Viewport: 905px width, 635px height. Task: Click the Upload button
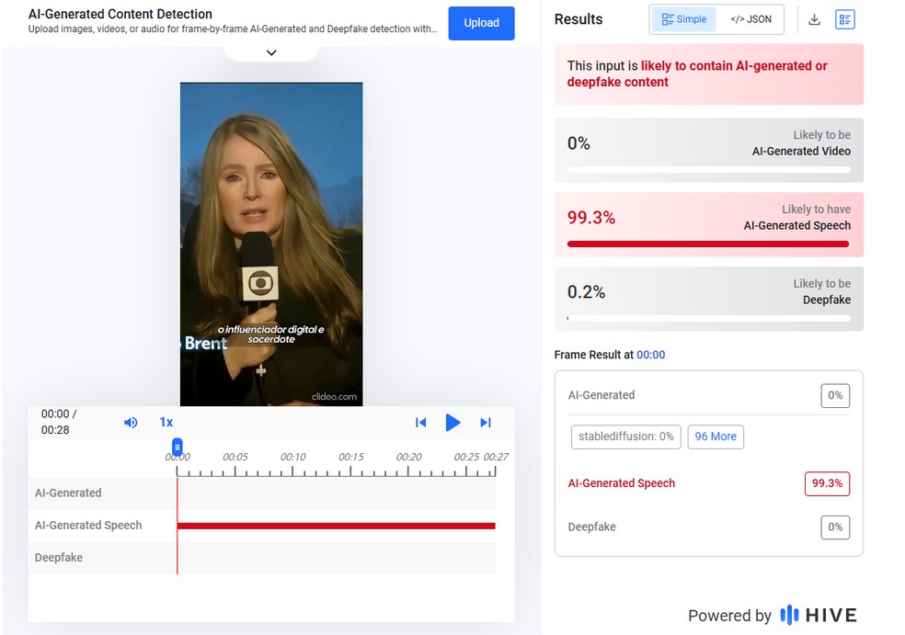coord(481,23)
